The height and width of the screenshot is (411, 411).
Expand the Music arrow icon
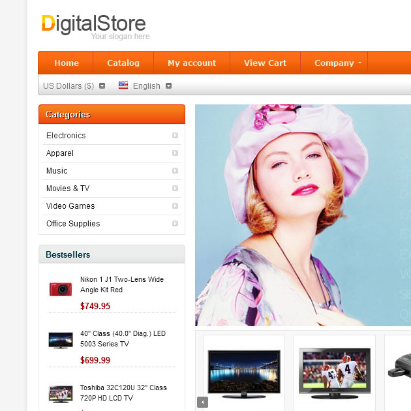tap(175, 171)
